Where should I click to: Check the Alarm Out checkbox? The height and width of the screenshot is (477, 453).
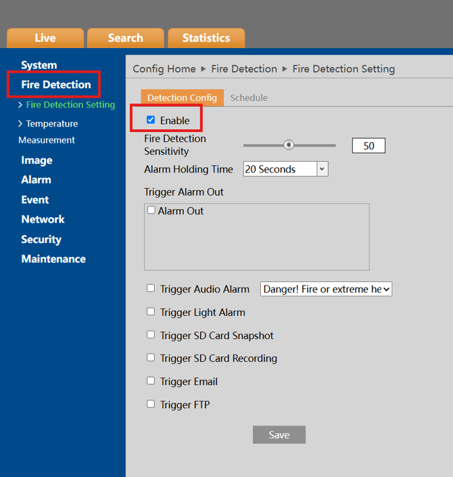pyautogui.click(x=151, y=210)
